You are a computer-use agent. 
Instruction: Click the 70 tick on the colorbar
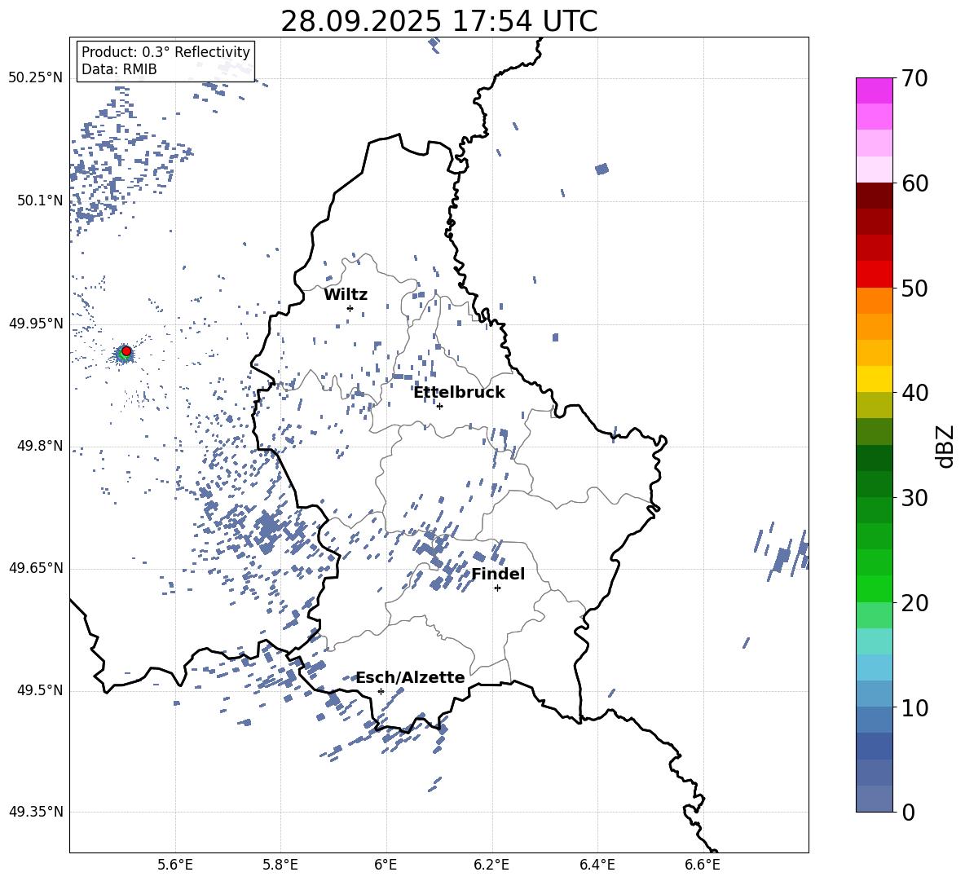click(914, 79)
